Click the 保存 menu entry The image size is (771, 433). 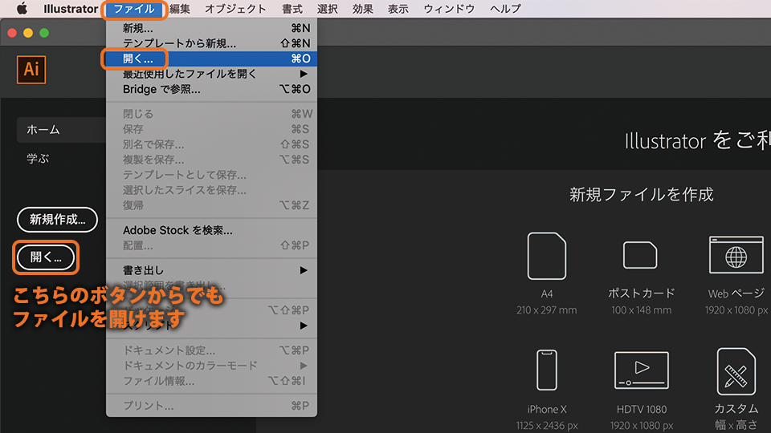tap(211, 129)
